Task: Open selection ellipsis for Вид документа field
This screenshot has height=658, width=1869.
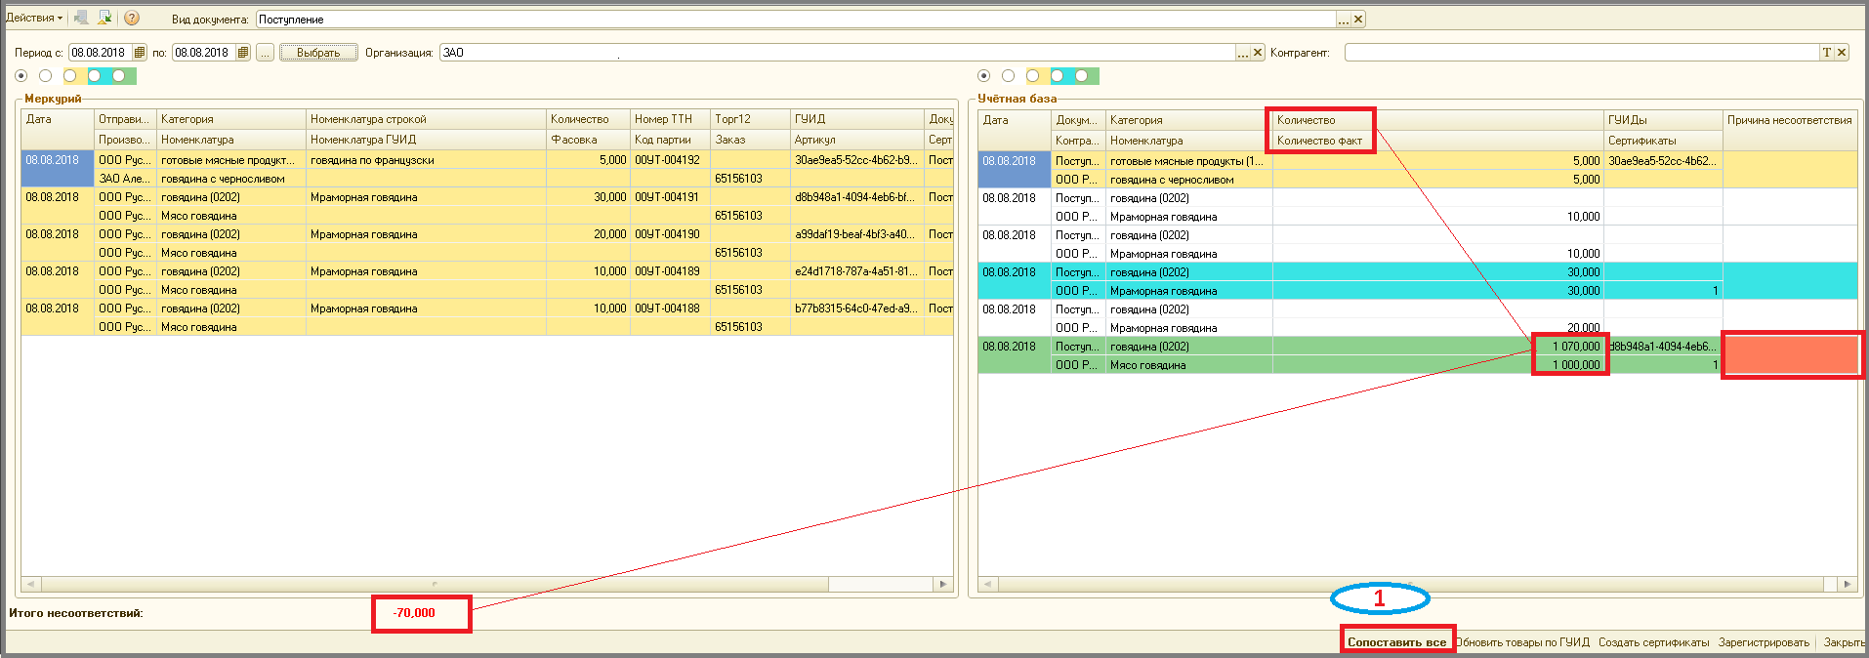Action: [x=1344, y=20]
